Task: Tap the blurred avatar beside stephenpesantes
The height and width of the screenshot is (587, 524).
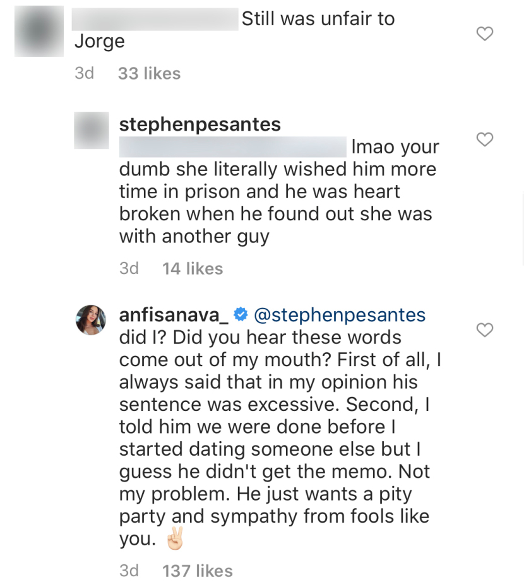Action: tap(91, 131)
